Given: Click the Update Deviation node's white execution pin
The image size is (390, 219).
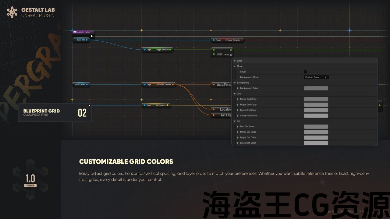Looking at the screenshot, I should pyautogui.click(x=91, y=36).
